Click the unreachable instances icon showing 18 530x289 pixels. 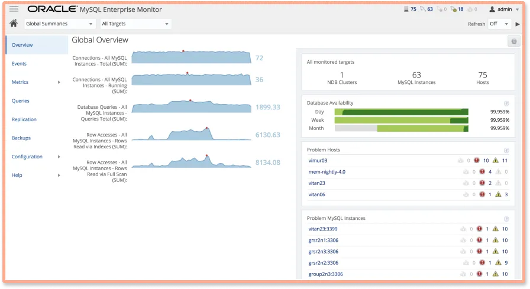click(454, 9)
